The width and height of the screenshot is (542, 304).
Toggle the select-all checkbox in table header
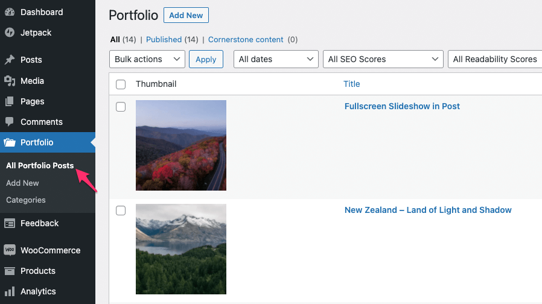click(x=121, y=84)
